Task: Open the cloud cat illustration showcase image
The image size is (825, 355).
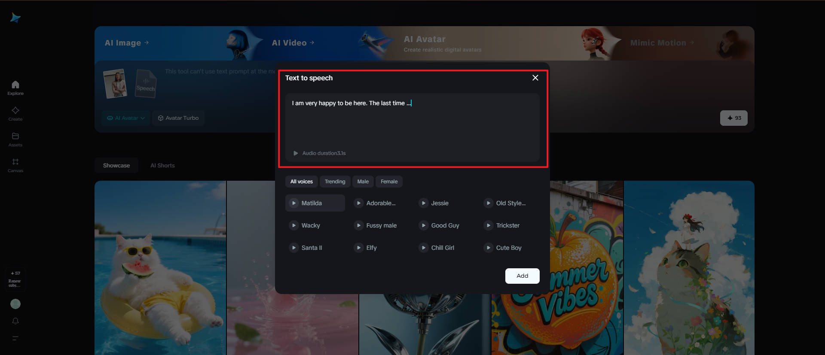Action: [689, 268]
